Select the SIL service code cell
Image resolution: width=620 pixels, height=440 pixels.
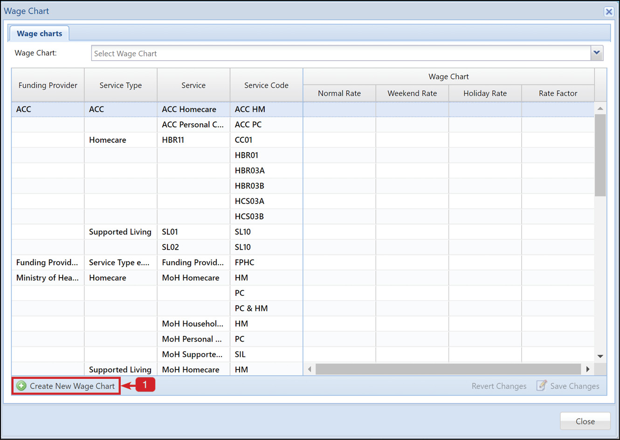coord(266,354)
